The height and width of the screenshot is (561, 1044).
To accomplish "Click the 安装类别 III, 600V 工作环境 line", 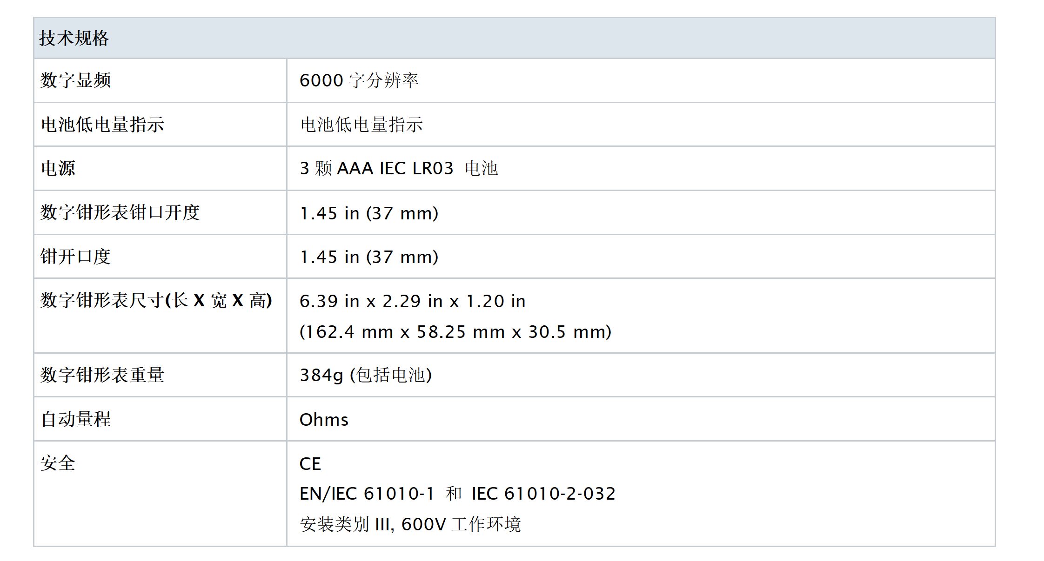I will [410, 524].
